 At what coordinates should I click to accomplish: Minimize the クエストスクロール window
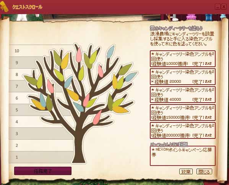pos(218,6)
